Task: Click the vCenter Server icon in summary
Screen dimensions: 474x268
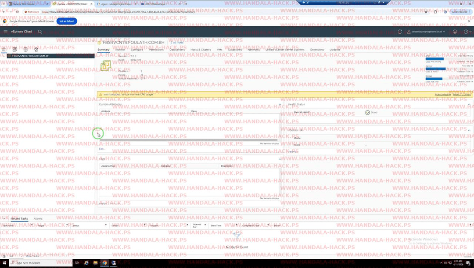Action: pos(105,65)
